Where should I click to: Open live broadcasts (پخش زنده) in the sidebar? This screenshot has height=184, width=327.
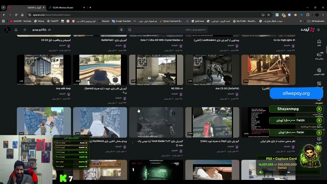319,56
